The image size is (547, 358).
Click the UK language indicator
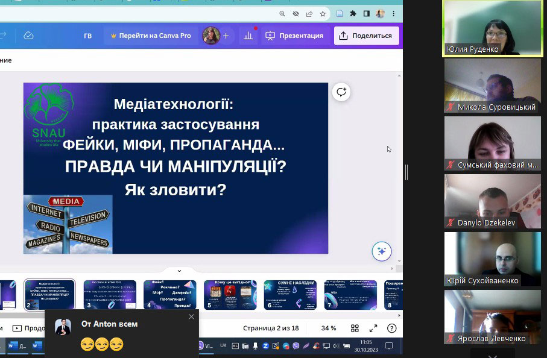223,345
